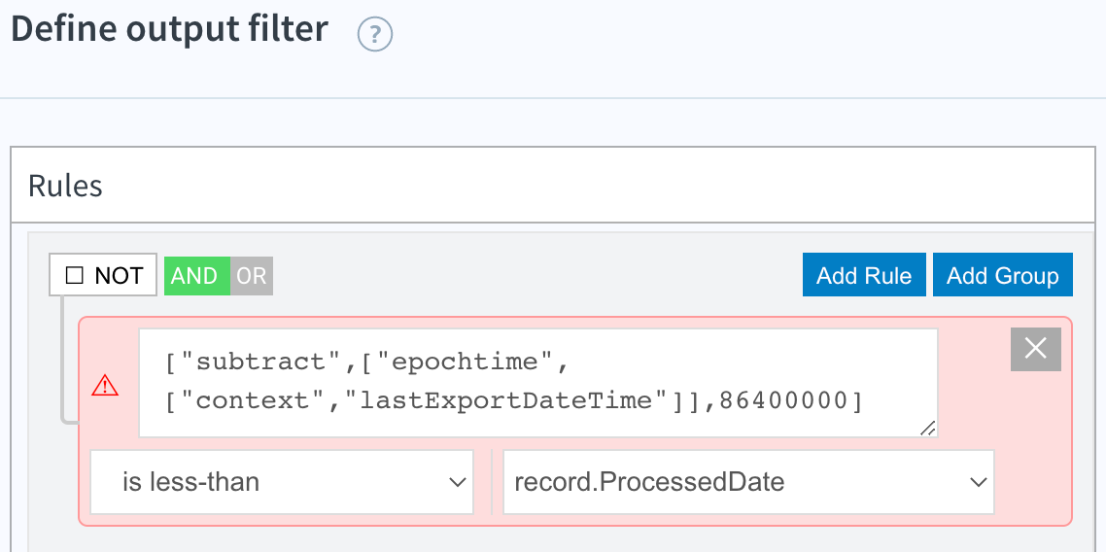Tick the NOT checkbox
Image resolution: width=1106 pixels, height=552 pixels.
74,275
